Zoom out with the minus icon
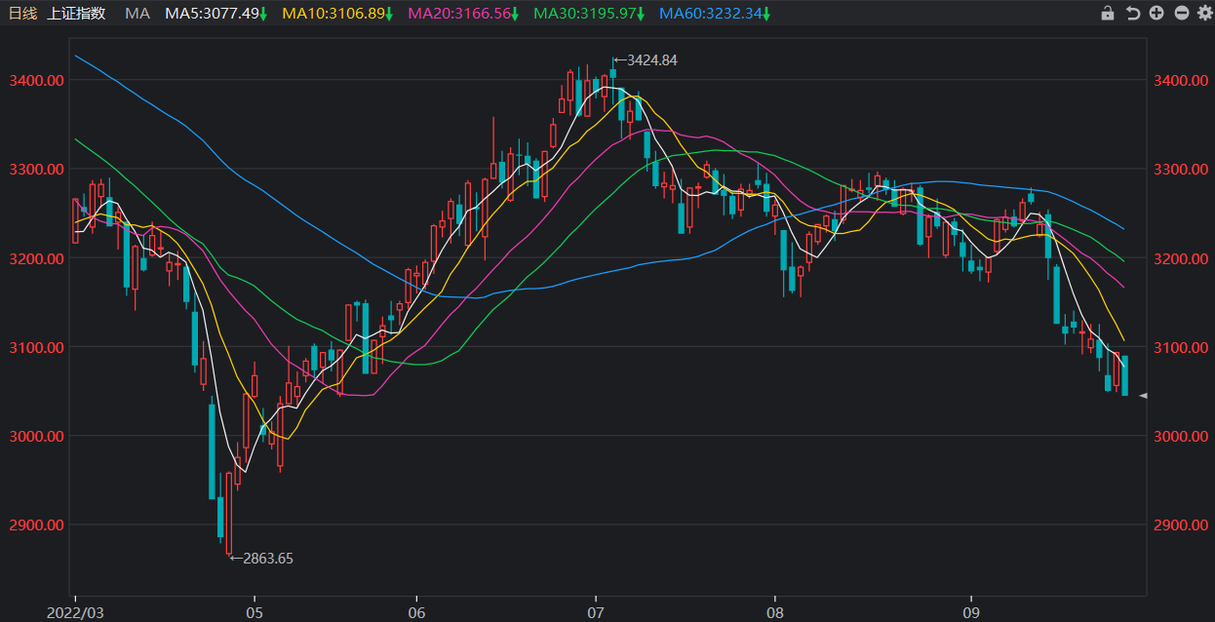The height and width of the screenshot is (622, 1215). 1181,14
